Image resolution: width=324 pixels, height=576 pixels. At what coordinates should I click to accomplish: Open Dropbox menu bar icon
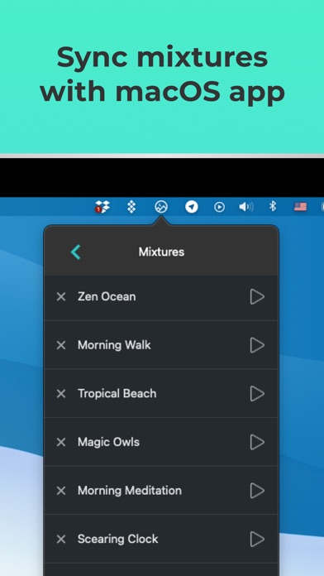[102, 207]
